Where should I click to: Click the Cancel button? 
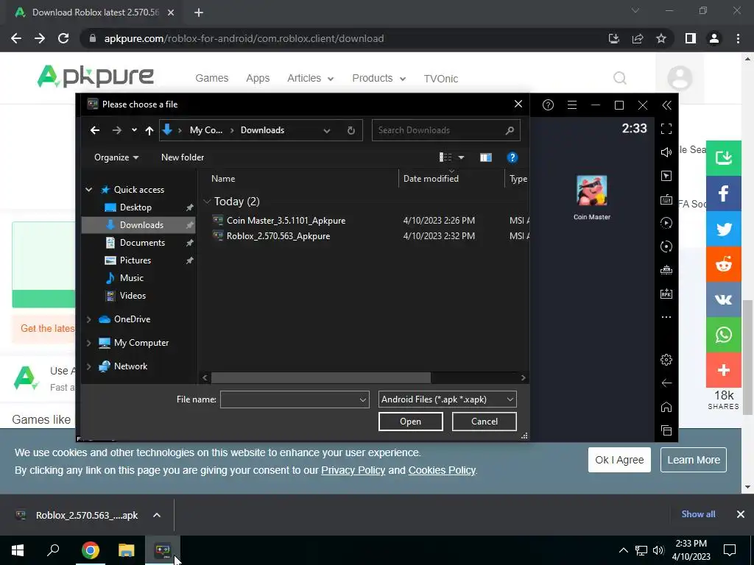coord(485,422)
